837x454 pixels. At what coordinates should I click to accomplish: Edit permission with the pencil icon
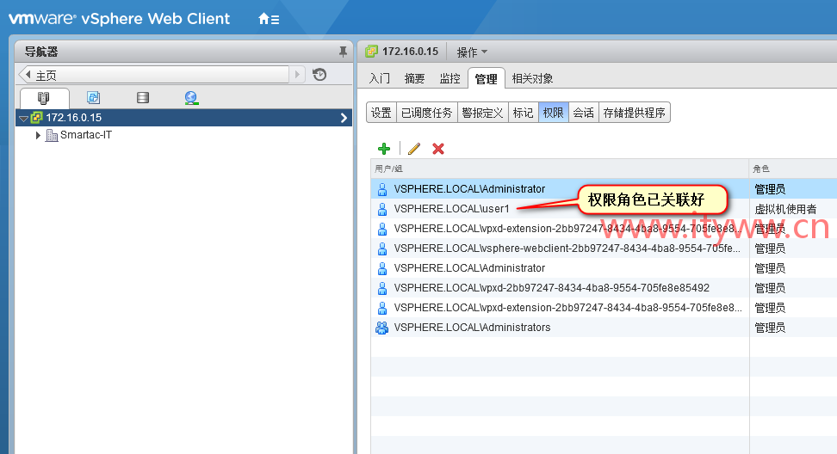414,149
